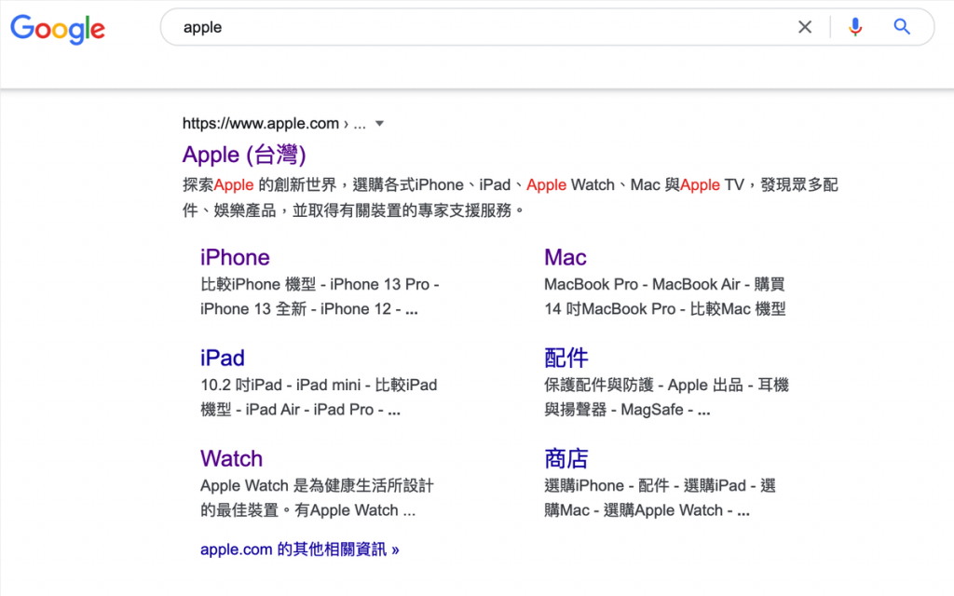This screenshot has width=954, height=596.
Task: Click the https://www.apple.com URL text
Action: [261, 124]
